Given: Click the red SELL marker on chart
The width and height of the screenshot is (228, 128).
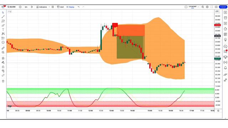Looking at the screenshot, I should point(115,25).
